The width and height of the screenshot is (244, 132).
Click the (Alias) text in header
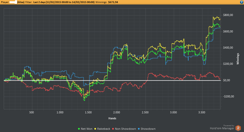[21, 2]
